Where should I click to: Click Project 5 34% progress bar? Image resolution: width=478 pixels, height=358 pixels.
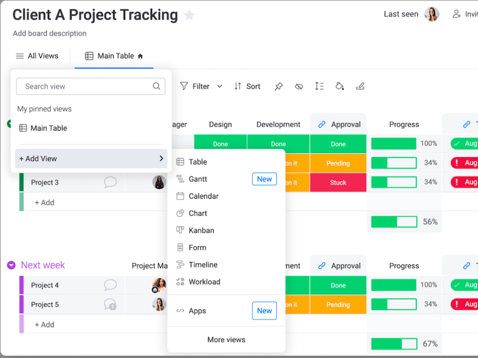394,304
